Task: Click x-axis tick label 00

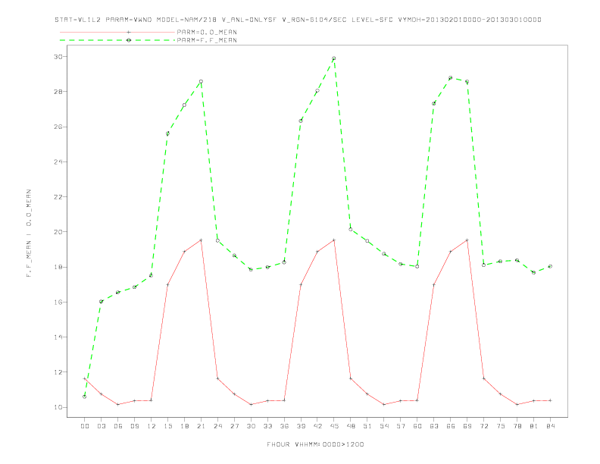Action: coord(85,426)
